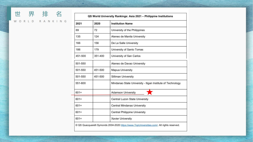Select 'Mindanao State University - Iligan Institute of Technology'

click(x=146, y=83)
